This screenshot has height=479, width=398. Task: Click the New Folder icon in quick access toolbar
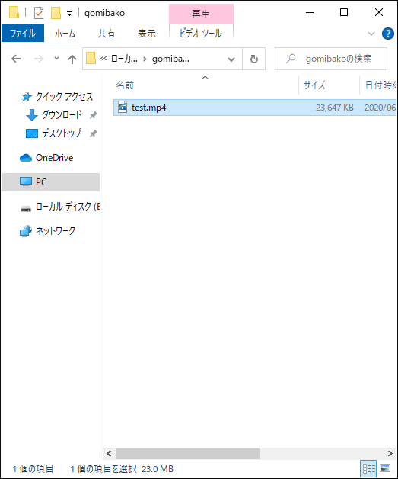tap(56, 13)
